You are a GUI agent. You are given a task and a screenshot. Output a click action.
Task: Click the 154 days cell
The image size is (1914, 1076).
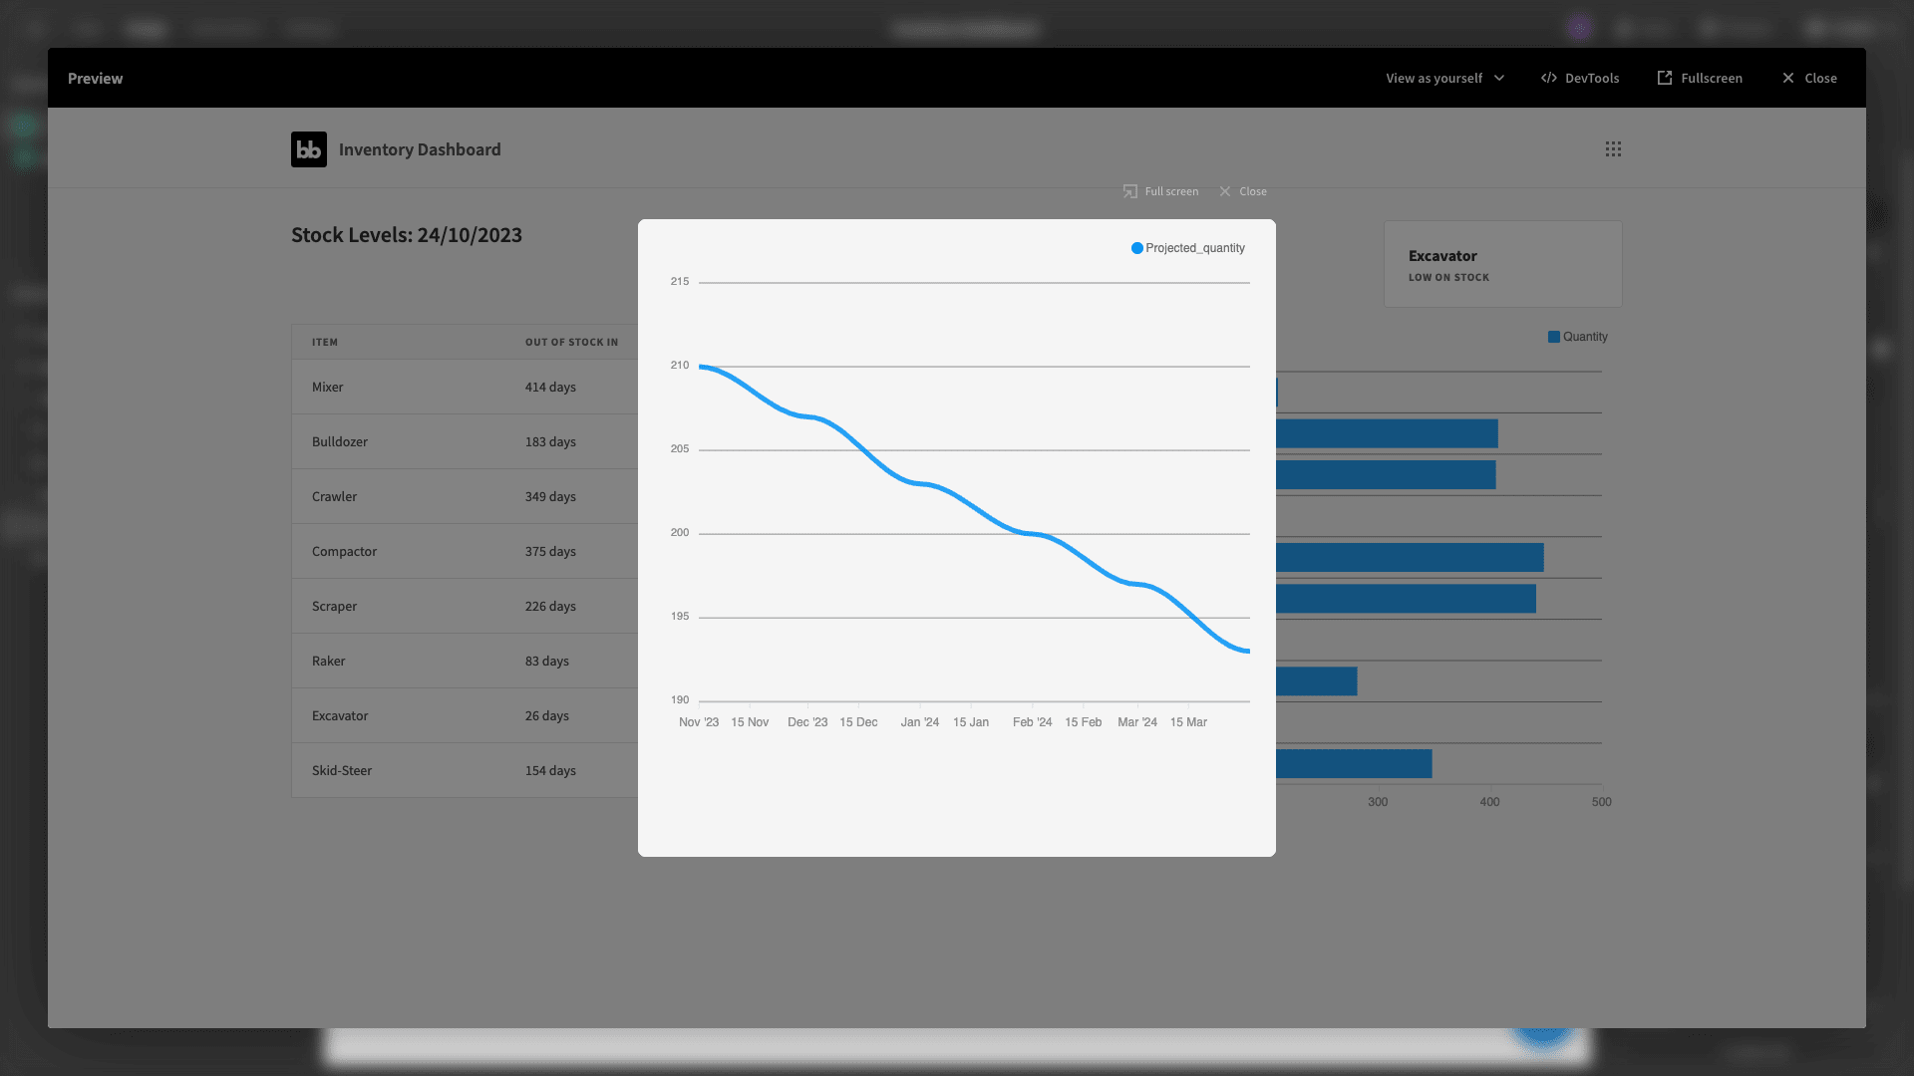550,770
